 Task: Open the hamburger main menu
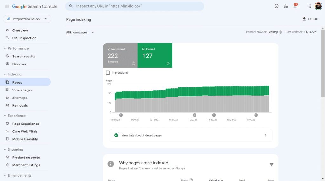7,6
